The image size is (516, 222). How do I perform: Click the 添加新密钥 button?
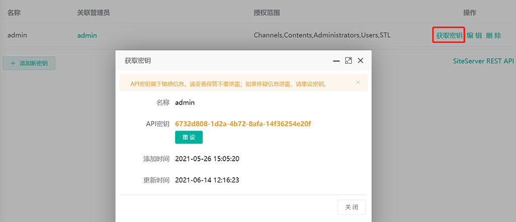[x=29, y=63]
